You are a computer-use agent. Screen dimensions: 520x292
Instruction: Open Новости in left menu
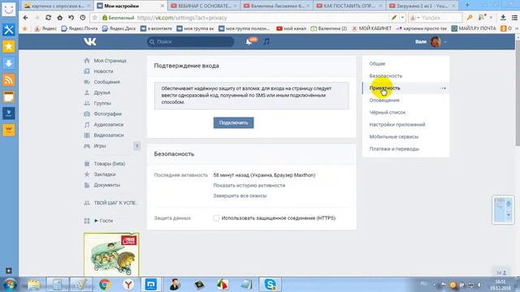(103, 71)
